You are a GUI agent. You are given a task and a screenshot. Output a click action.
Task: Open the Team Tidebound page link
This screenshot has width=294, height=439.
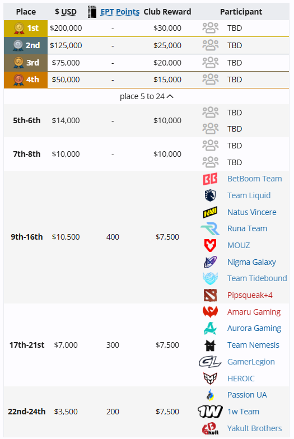257,278
